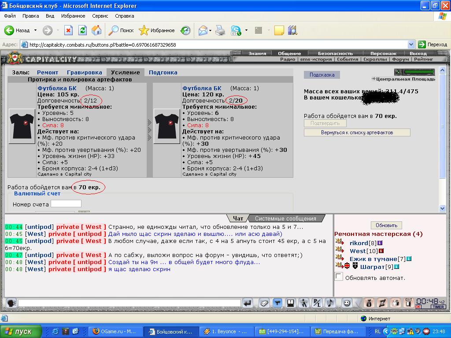Open the Mail icon dropdown arrow
Screen dimensions: 451x338
(x=211, y=30)
